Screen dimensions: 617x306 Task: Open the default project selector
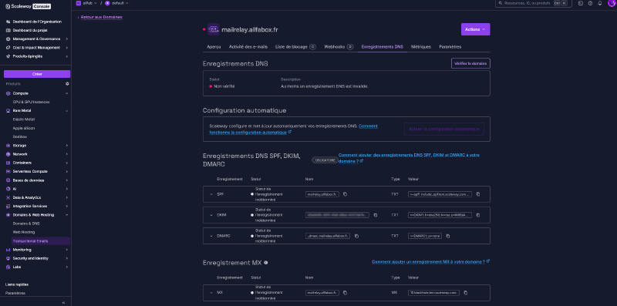coord(117,3)
